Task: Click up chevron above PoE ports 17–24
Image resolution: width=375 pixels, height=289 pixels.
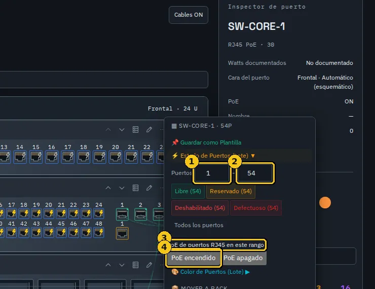Action: [108, 188]
